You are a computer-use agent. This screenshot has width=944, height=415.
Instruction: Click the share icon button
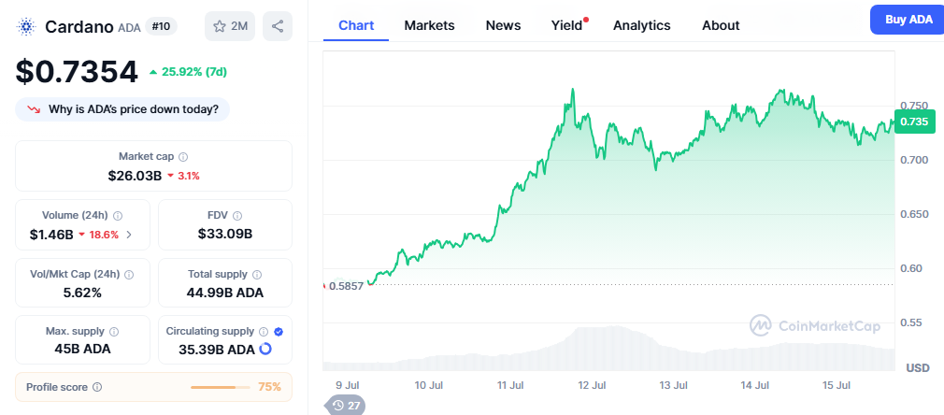(278, 26)
